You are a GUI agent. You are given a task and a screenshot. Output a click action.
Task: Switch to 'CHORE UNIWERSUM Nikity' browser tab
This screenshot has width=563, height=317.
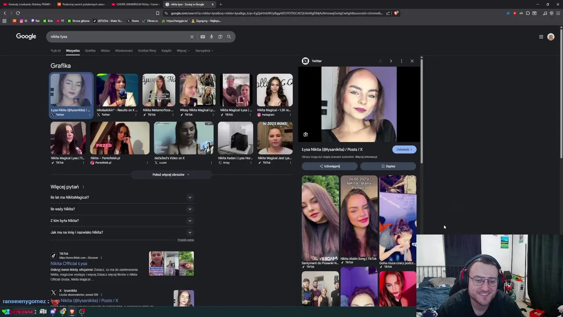click(135, 4)
